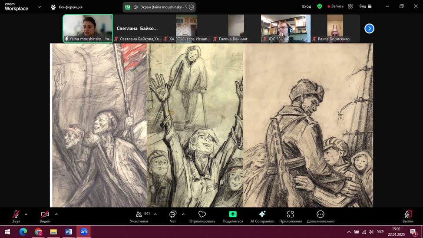Open the Конференция tab at top
423x238 pixels.
tap(66, 7)
